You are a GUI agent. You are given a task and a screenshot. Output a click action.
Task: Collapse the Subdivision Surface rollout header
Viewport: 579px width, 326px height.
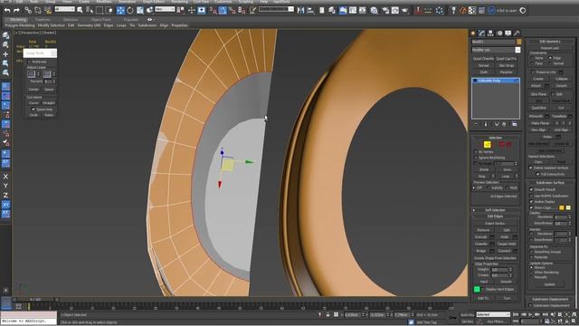click(550, 183)
